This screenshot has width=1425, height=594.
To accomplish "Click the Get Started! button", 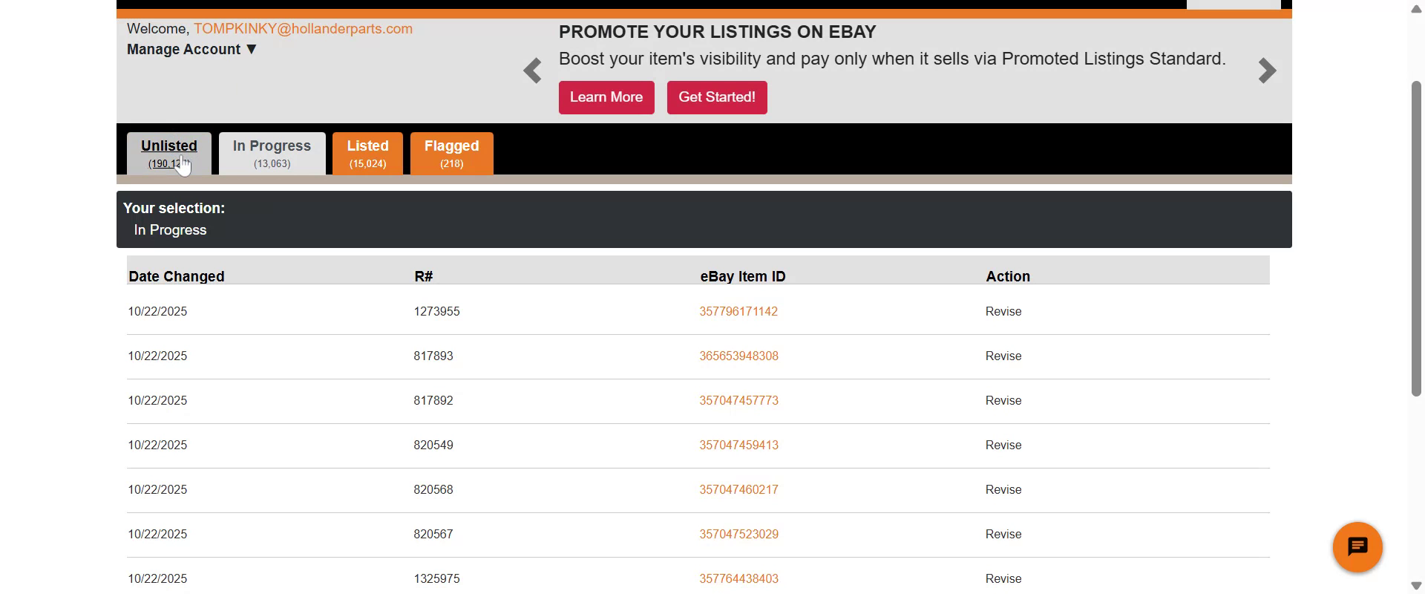I will point(716,97).
